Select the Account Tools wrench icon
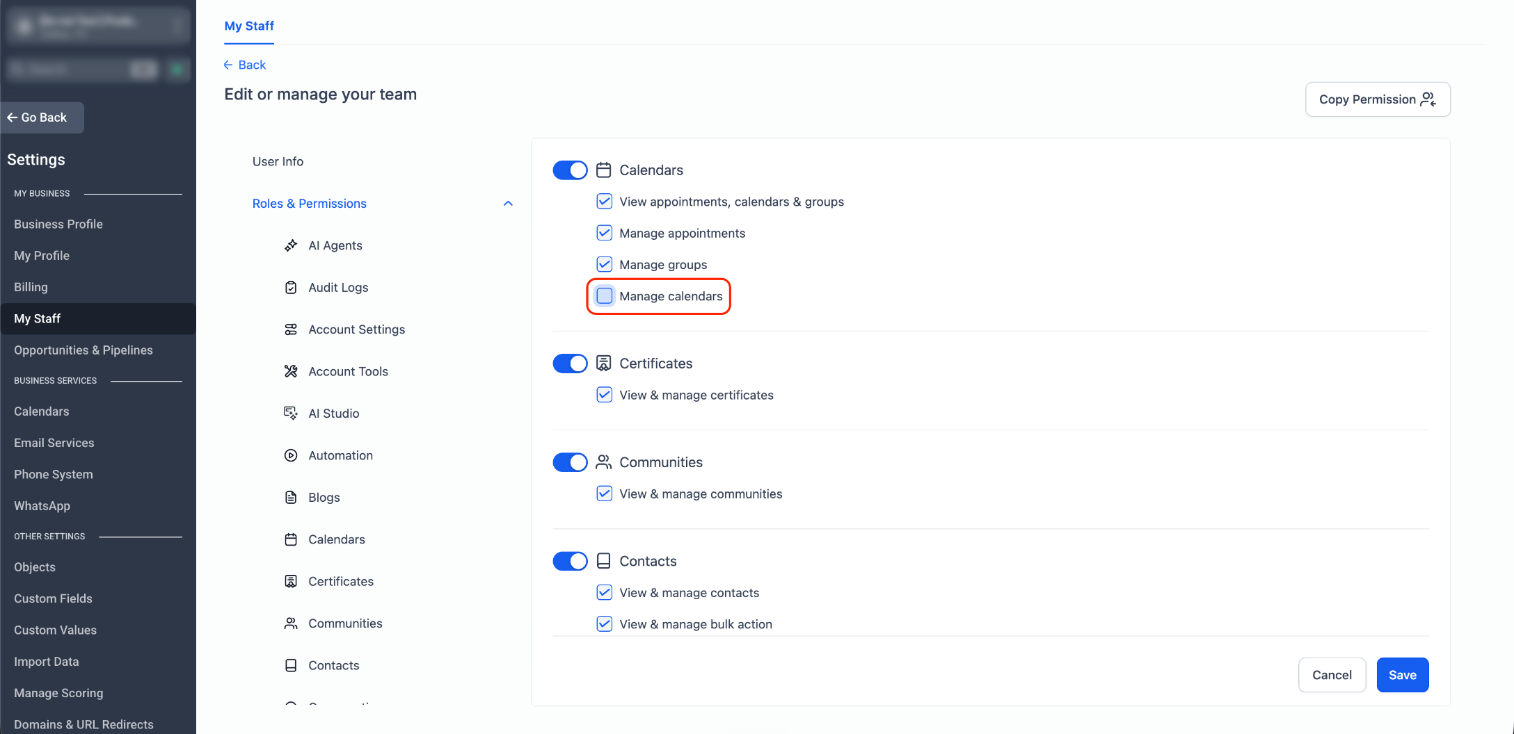Image resolution: width=1514 pixels, height=734 pixels. coord(291,371)
